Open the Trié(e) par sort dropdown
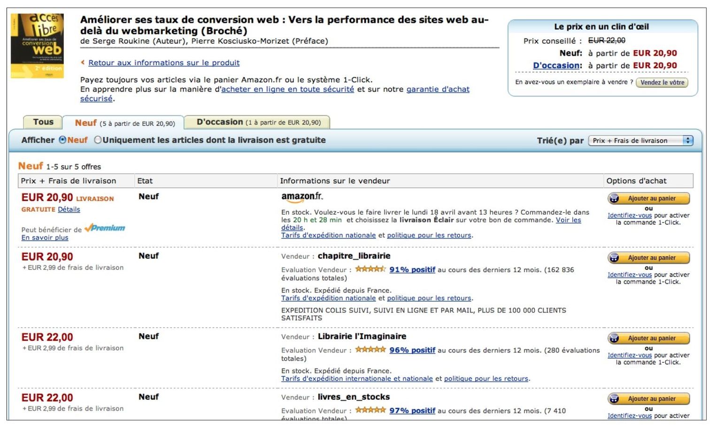Image resolution: width=716 pixels, height=429 pixels. coord(640,140)
